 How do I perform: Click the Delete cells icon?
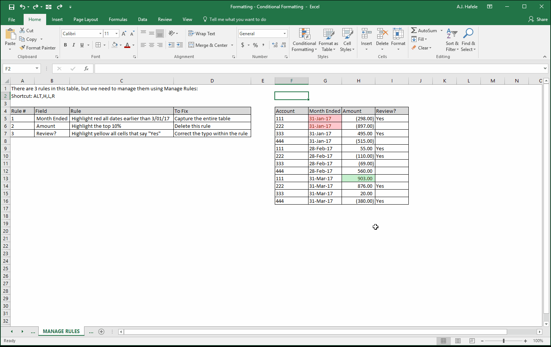[x=382, y=34]
